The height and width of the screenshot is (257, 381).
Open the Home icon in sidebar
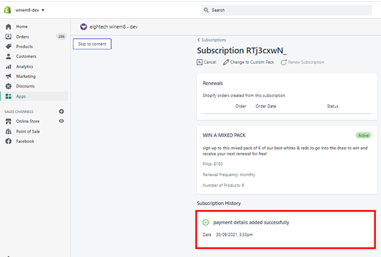tap(8, 26)
